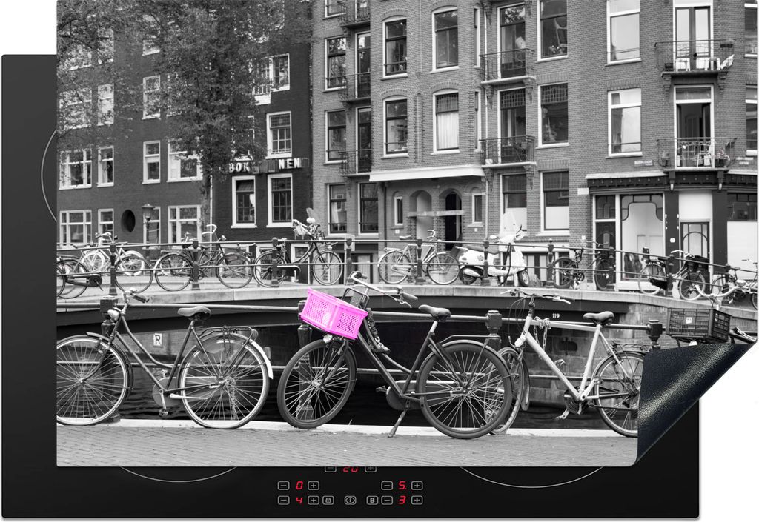
Task: Decrease the zone showing 5 with minus
Action: (387, 486)
